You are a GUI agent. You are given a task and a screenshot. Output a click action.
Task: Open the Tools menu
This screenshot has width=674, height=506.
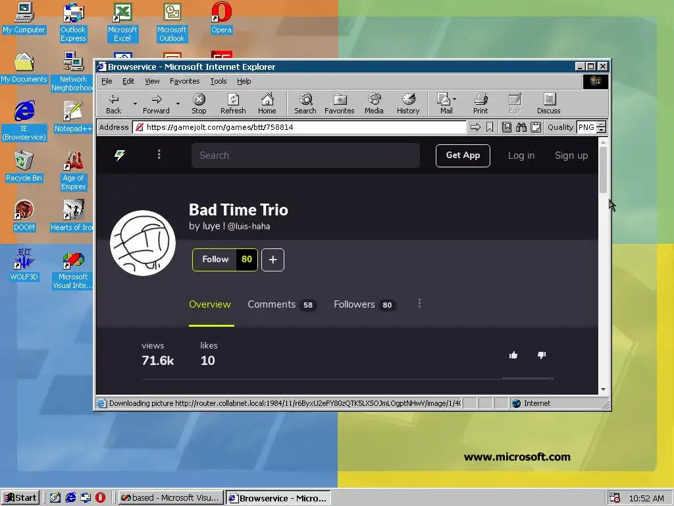(219, 81)
